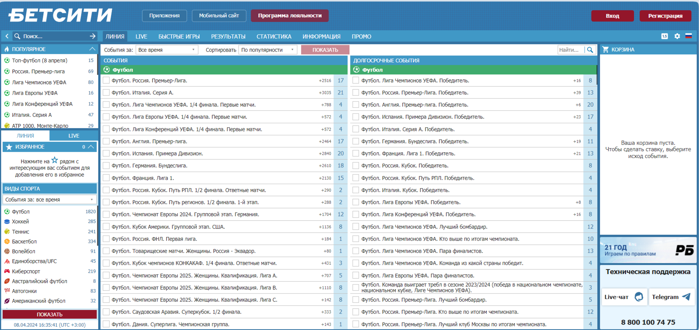Click the football icon in the События Футбол header
Screen dimensions: 699x330
point(107,70)
